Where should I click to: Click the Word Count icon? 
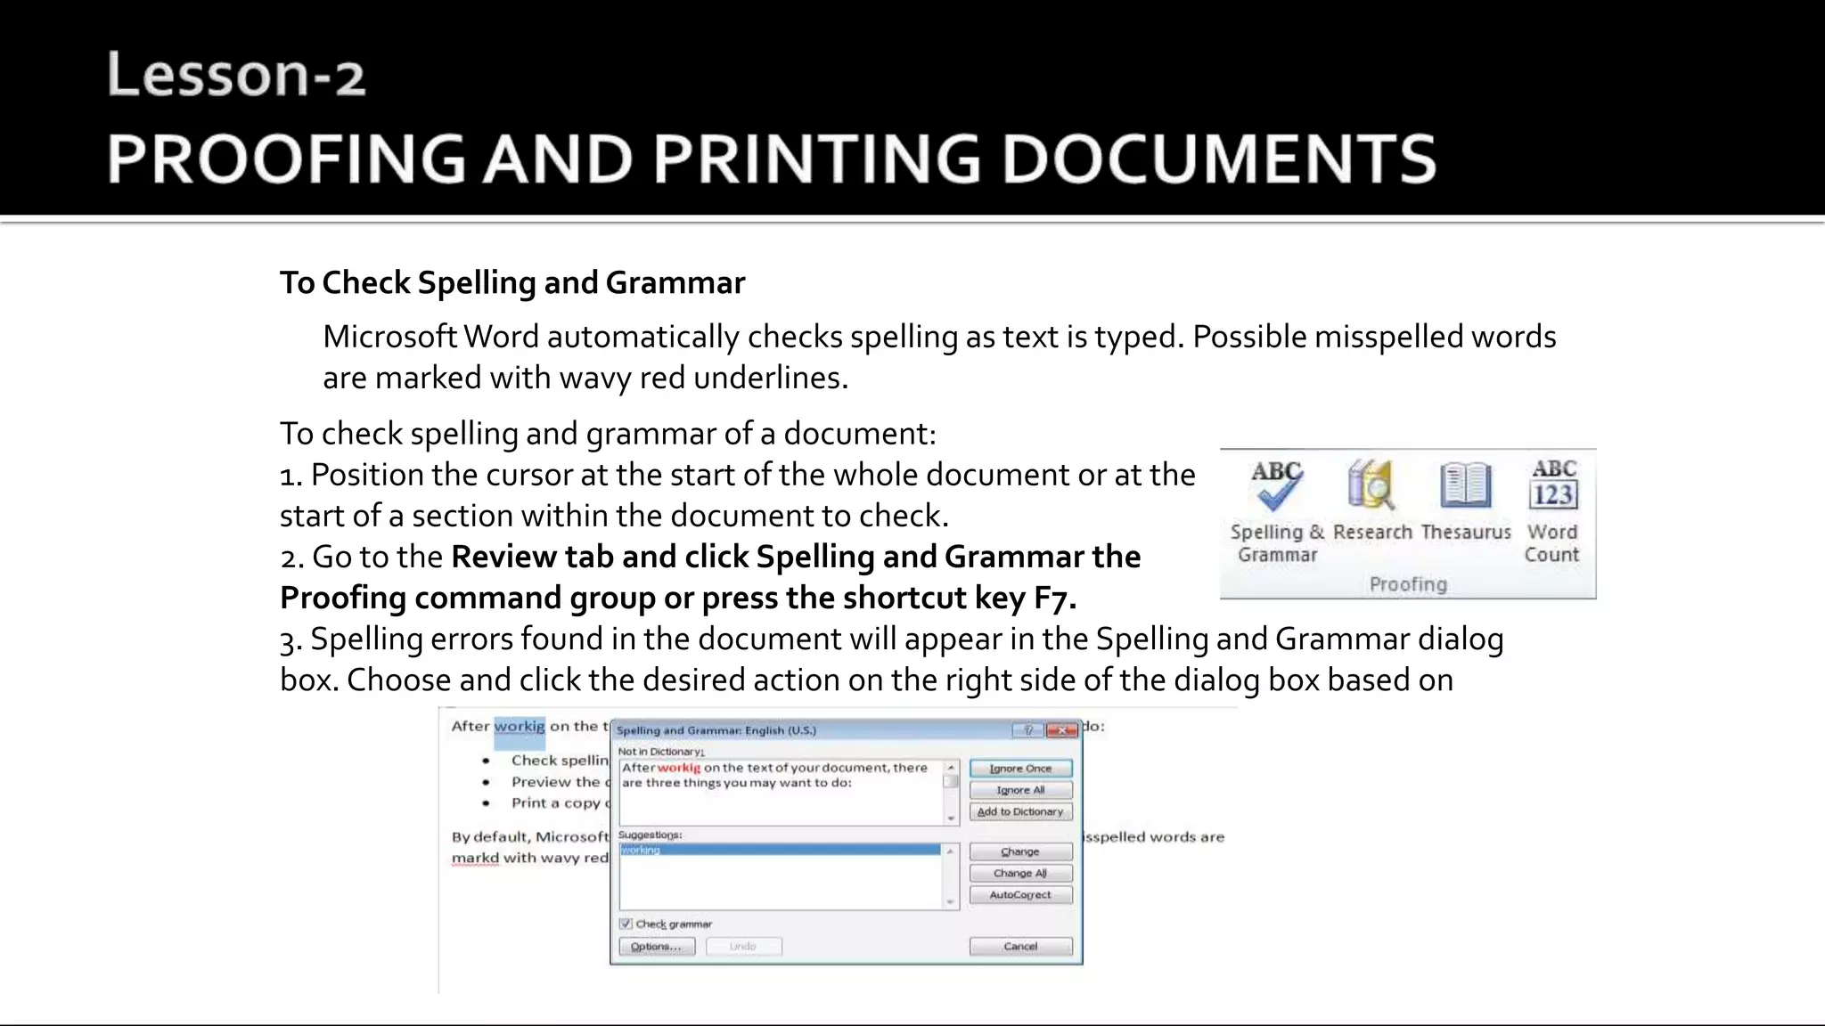pos(1553,486)
